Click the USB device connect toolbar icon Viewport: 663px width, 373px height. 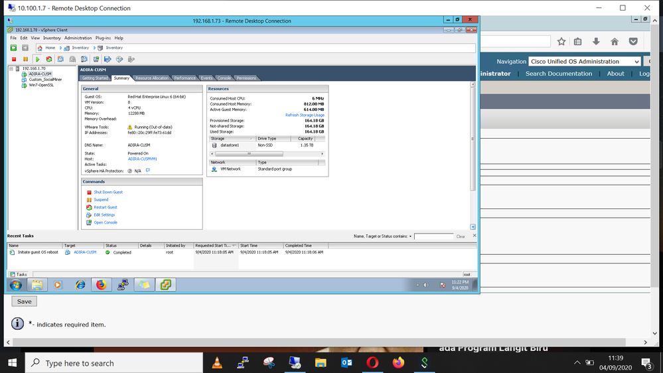click(x=131, y=59)
